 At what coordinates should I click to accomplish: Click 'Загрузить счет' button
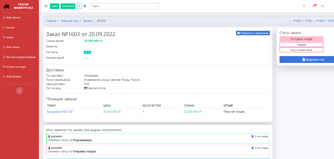(x=307, y=59)
